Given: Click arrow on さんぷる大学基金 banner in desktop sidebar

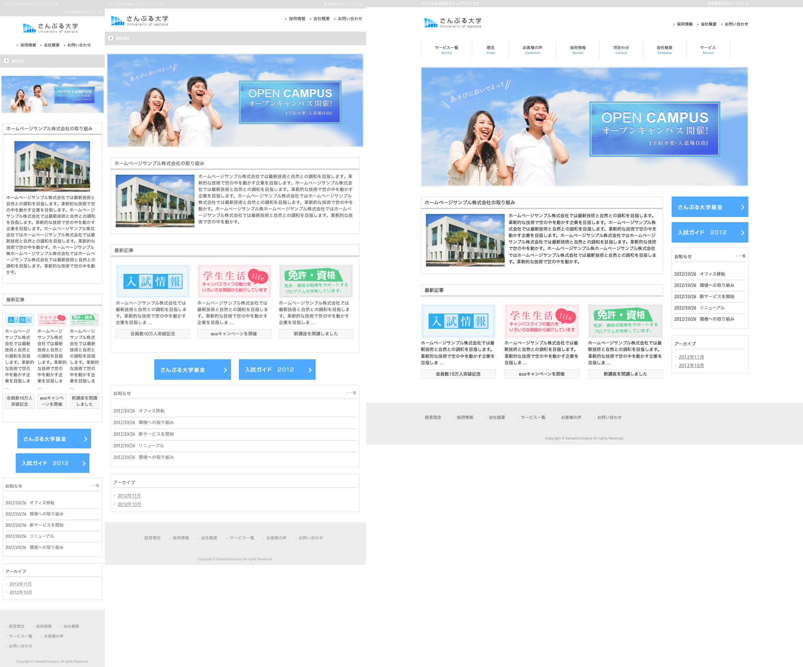Looking at the screenshot, I should [x=742, y=207].
